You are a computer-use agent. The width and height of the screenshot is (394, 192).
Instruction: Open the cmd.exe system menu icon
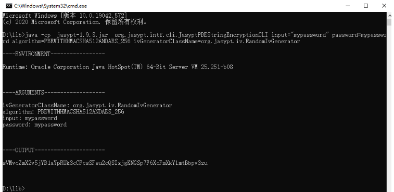9,6
